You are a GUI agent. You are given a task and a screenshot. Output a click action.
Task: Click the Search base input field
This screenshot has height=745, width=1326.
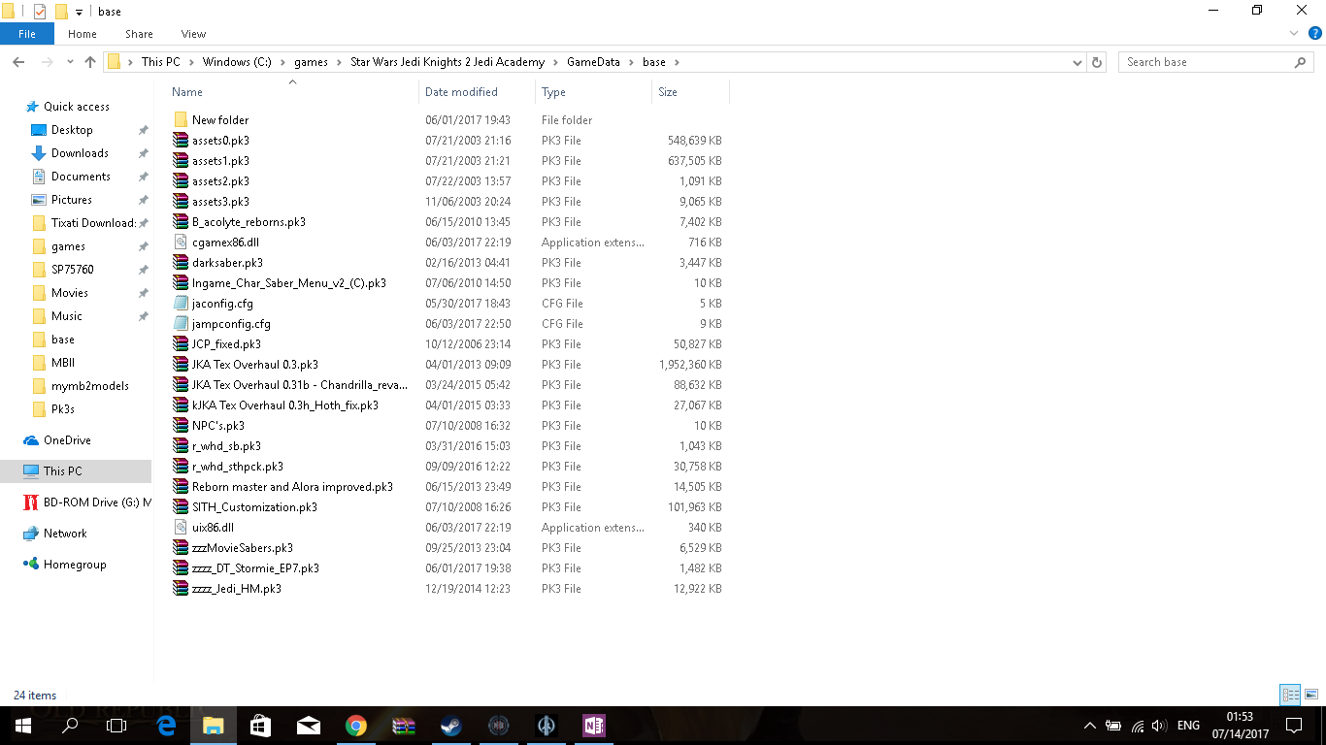click(1209, 62)
